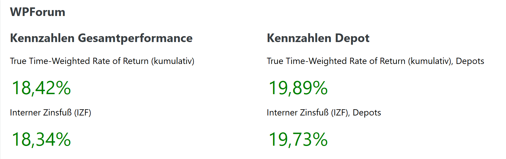Viewport: 506px width, 159px height.
Task: Click the word Depots after (kumulativ)
Action: point(470,61)
